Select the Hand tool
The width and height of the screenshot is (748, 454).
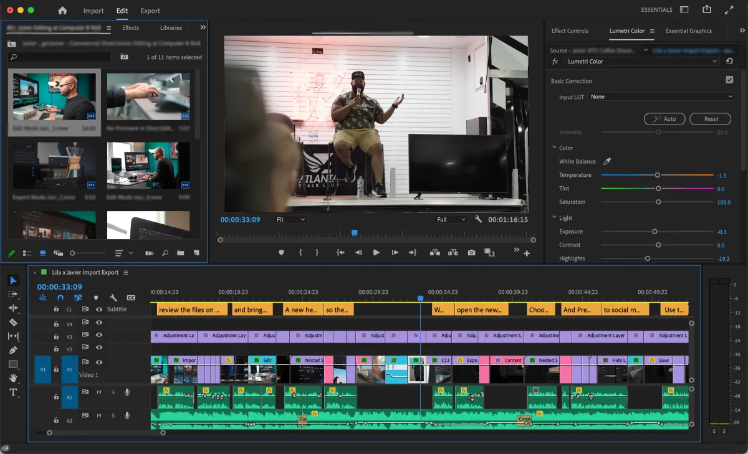click(13, 378)
